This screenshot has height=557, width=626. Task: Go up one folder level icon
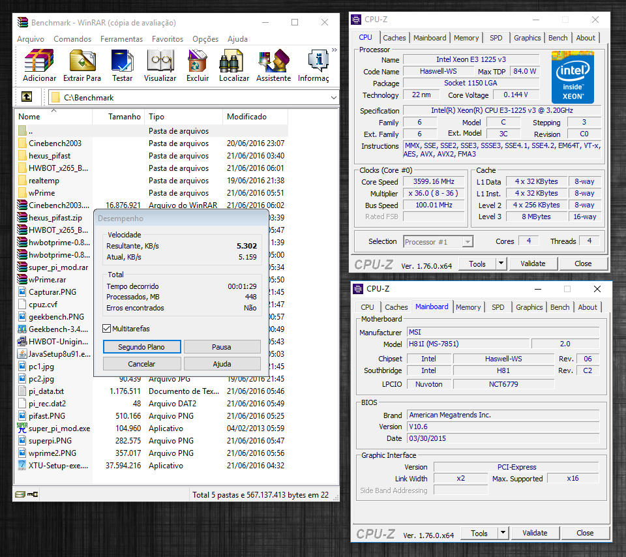coord(27,97)
